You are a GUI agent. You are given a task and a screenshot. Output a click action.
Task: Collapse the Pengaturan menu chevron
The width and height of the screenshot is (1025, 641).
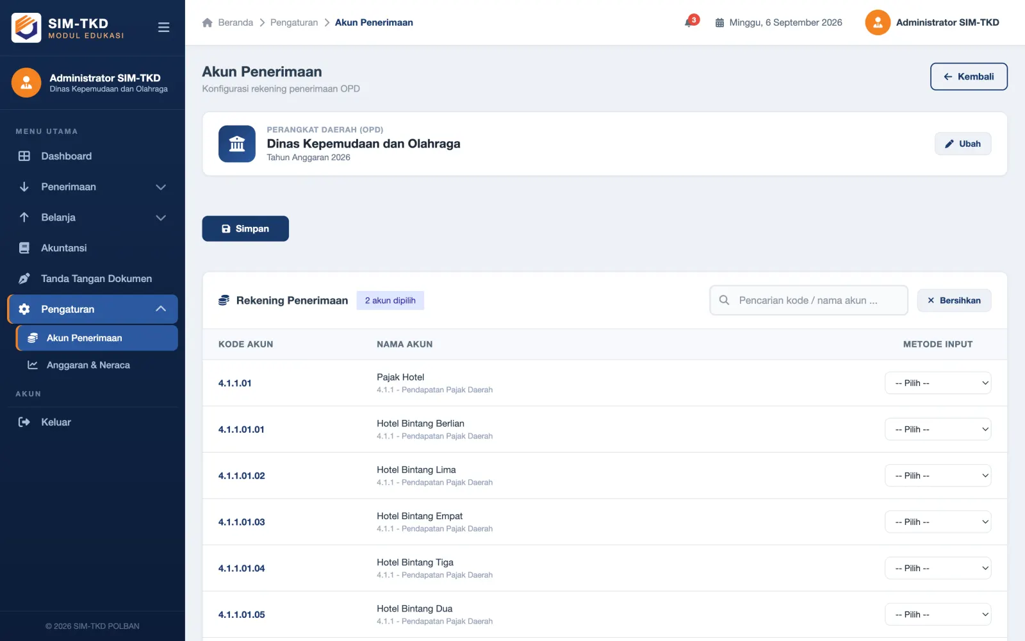[161, 309]
